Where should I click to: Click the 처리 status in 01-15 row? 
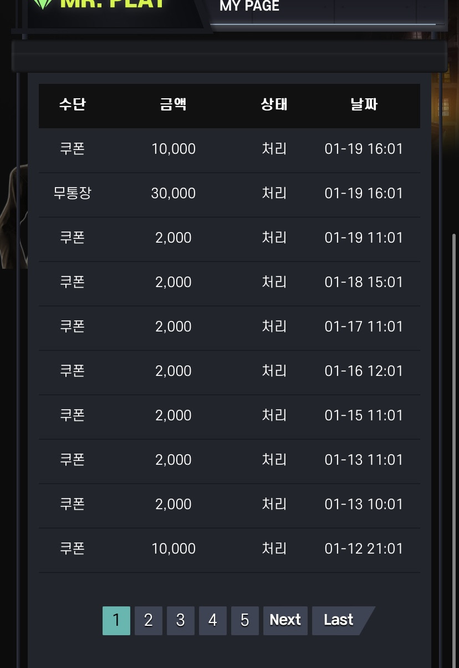[274, 415]
